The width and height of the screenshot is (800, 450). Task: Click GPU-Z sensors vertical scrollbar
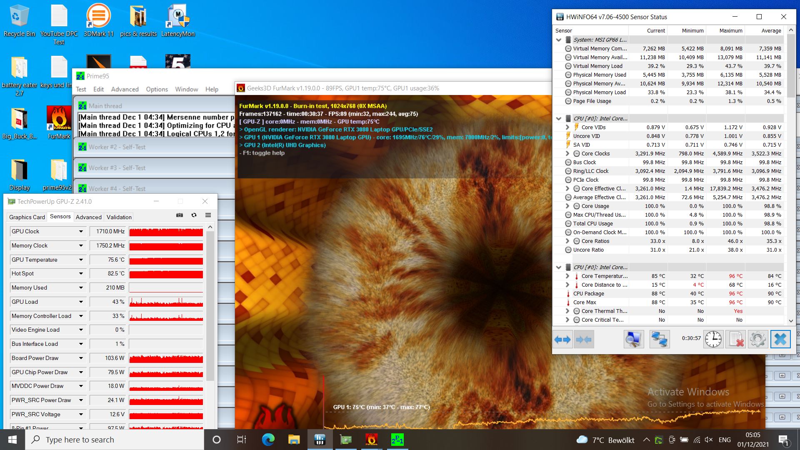[x=210, y=306]
